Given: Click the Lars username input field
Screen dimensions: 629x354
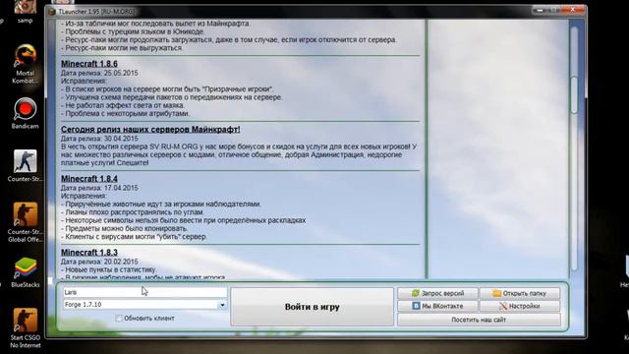Looking at the screenshot, I should pyautogui.click(x=144, y=292).
